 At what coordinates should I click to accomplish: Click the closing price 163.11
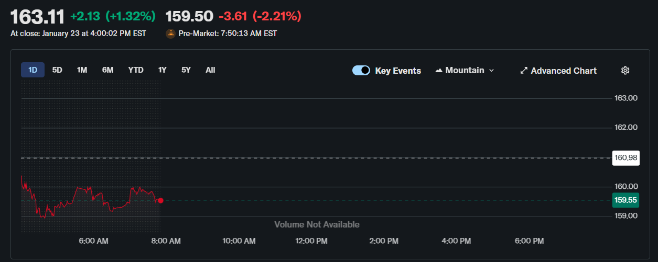(x=37, y=17)
